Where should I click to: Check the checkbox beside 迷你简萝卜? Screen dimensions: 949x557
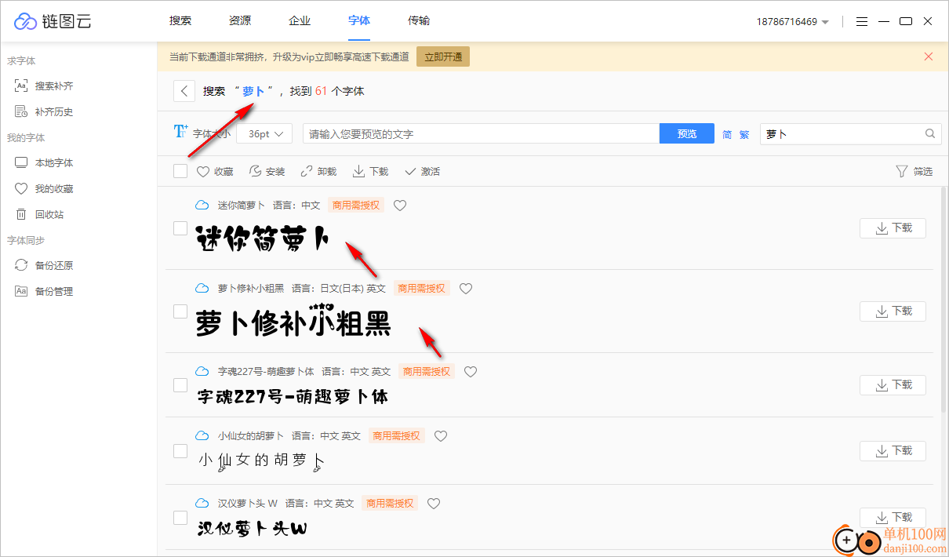(180, 228)
